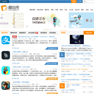Select the 爱新闻 sidebar tab
This screenshot has height=94, width=94.
pos(63,33)
